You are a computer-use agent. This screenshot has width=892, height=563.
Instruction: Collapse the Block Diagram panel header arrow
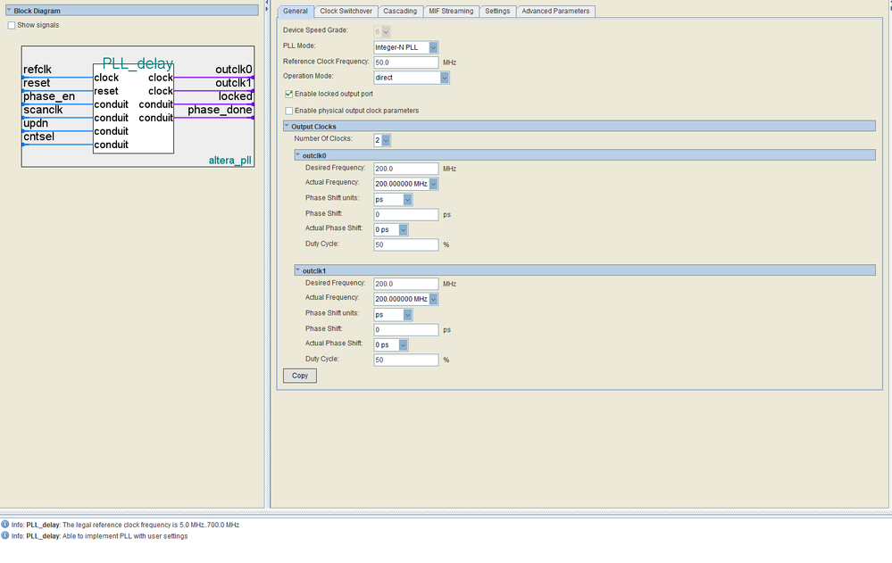tap(9, 10)
